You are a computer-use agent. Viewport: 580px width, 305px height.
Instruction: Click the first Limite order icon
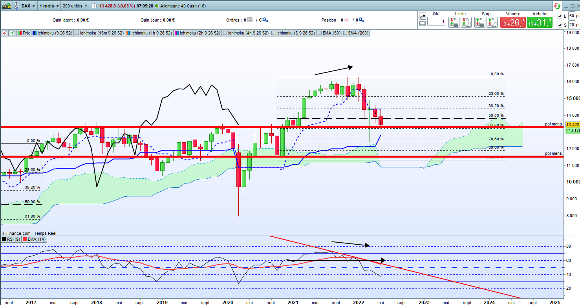[454, 22]
